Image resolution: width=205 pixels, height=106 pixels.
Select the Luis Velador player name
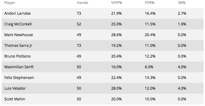point(15,88)
